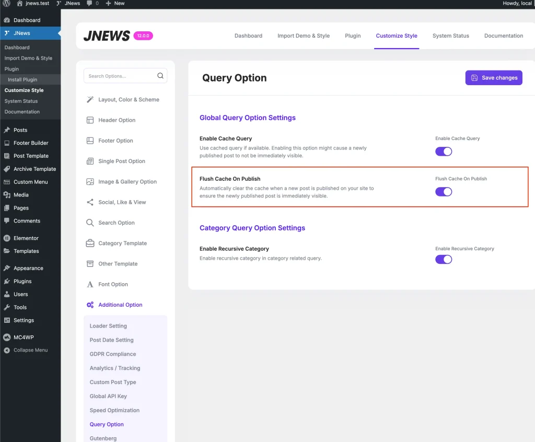This screenshot has width=535, height=442.
Task: Collapse the Additional Option section
Action: pyautogui.click(x=120, y=305)
